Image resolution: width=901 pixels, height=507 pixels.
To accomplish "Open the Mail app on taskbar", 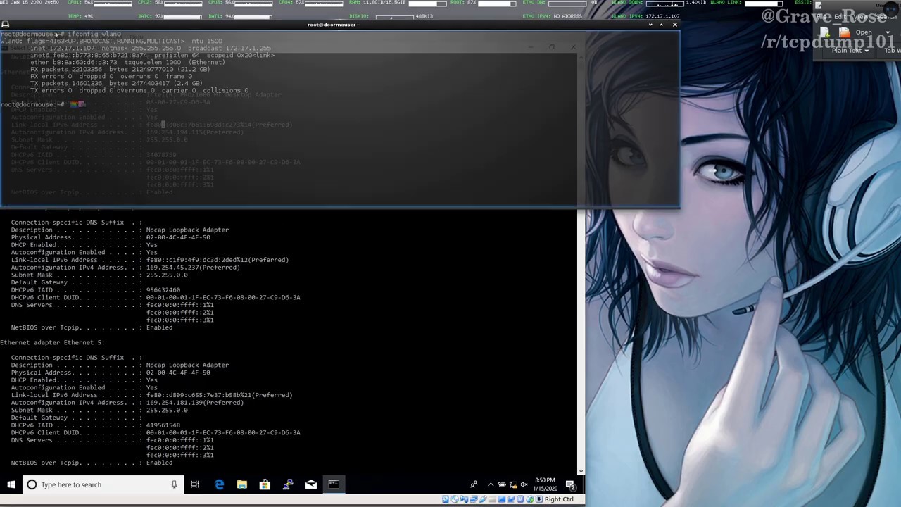I will [x=310, y=484].
